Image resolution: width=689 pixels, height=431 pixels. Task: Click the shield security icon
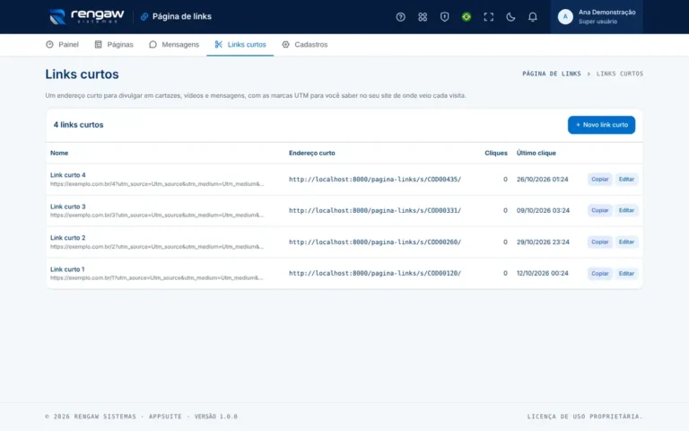coord(444,17)
